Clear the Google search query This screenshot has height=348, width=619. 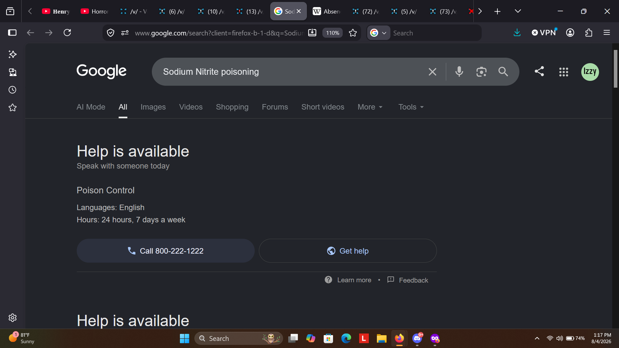(433, 72)
